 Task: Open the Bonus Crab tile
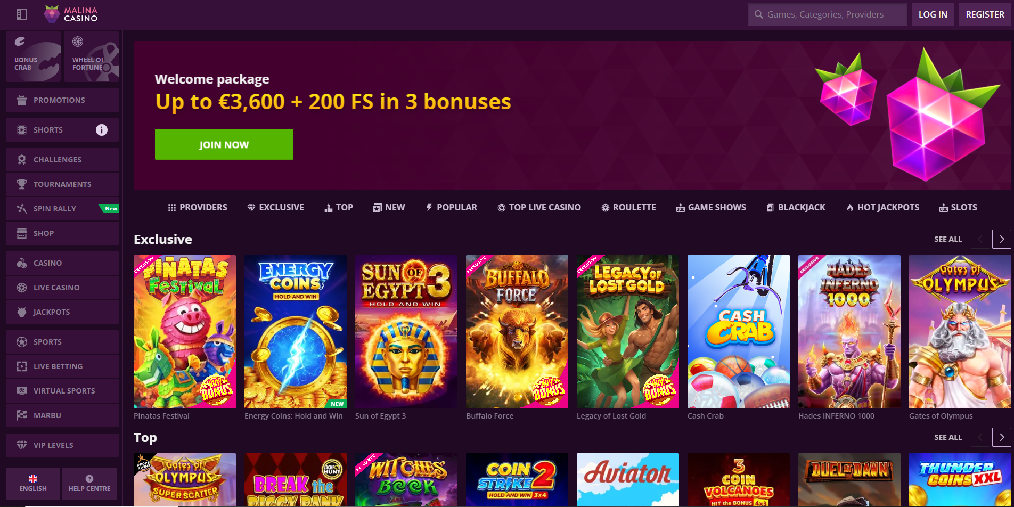point(33,56)
